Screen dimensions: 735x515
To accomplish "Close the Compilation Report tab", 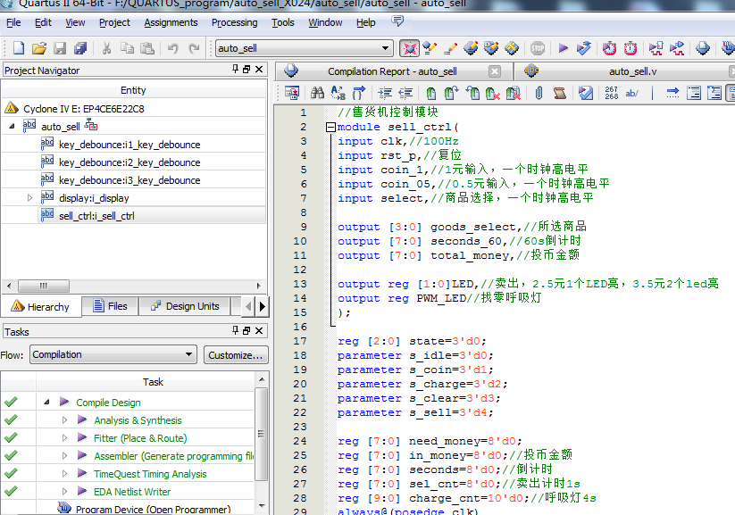I will [495, 71].
